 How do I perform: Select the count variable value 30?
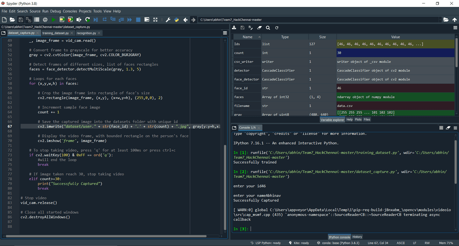[395, 53]
